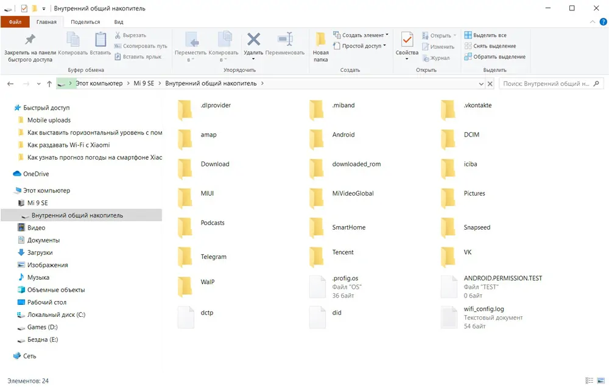Switch to details view icon in status bar
The image size is (609, 387).
[x=589, y=381]
